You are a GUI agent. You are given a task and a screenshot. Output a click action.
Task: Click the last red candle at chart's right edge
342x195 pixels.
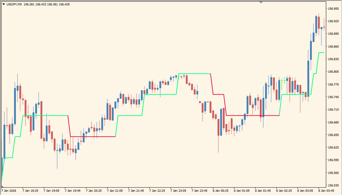tap(324, 27)
